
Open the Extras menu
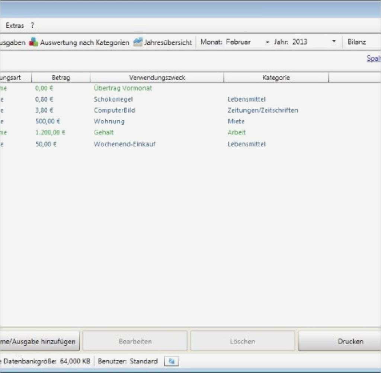(x=15, y=26)
